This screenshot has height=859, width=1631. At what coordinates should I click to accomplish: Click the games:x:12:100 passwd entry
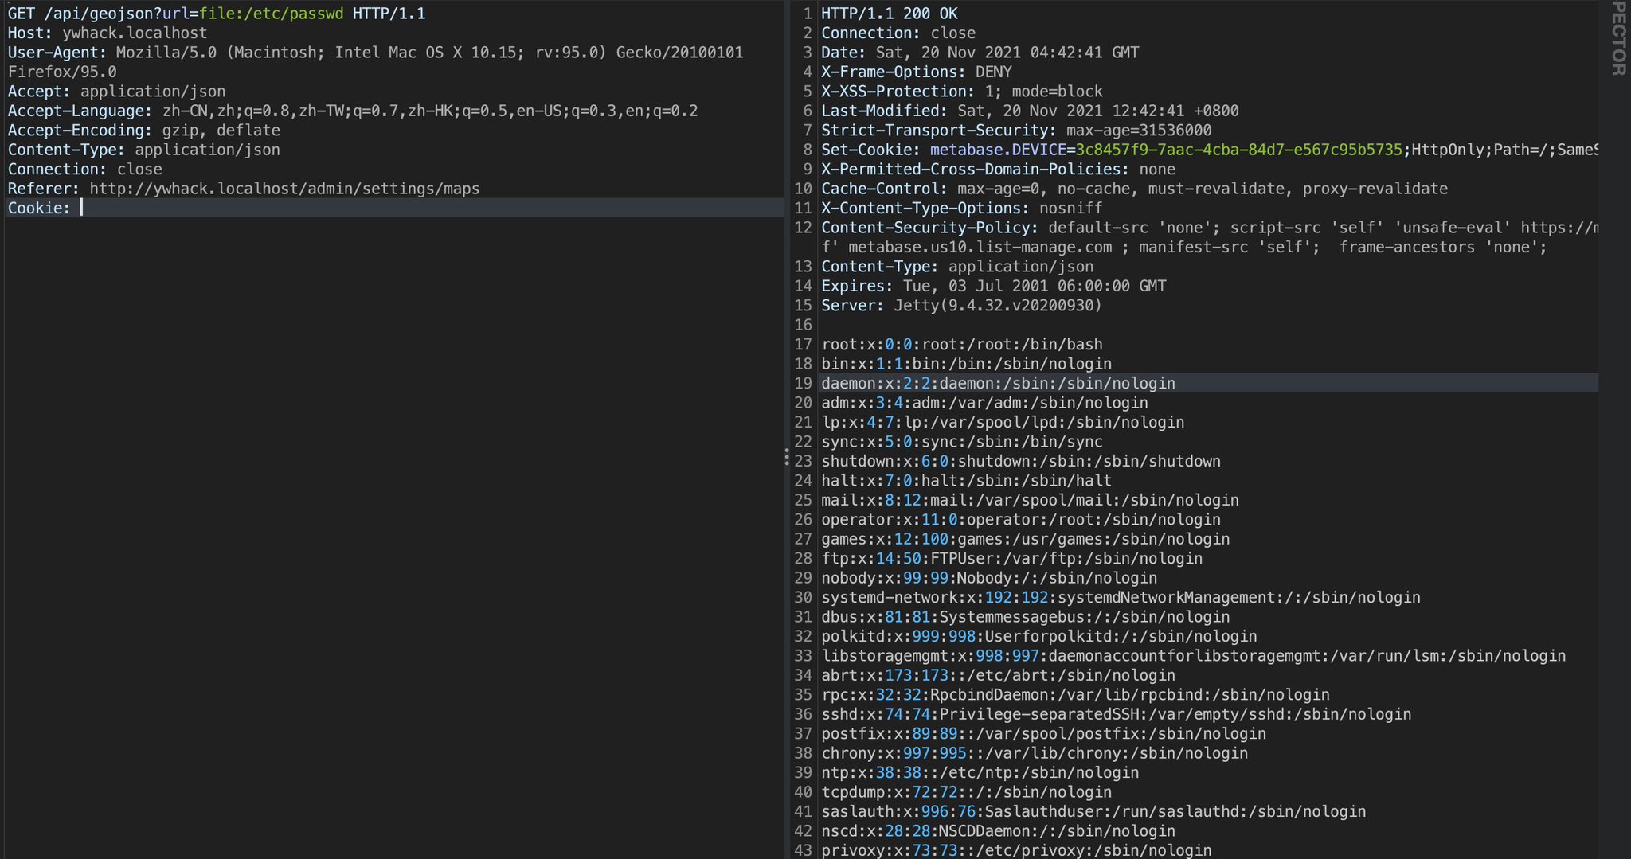(x=1026, y=540)
